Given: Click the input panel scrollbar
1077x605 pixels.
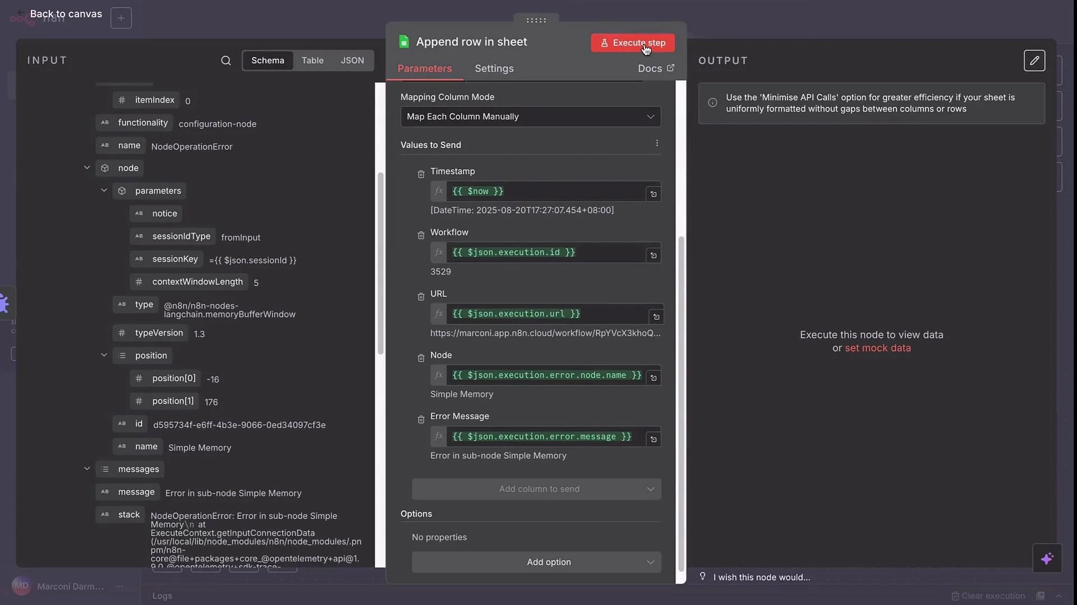Looking at the screenshot, I should (x=380, y=263).
